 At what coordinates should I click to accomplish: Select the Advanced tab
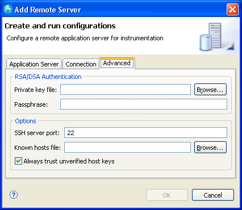[x=117, y=63]
